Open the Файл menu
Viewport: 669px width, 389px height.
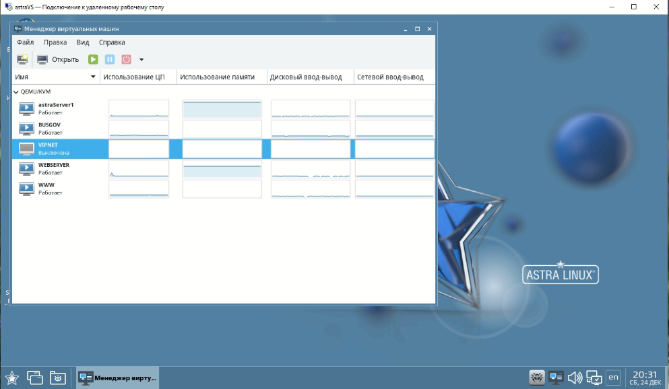tap(26, 42)
